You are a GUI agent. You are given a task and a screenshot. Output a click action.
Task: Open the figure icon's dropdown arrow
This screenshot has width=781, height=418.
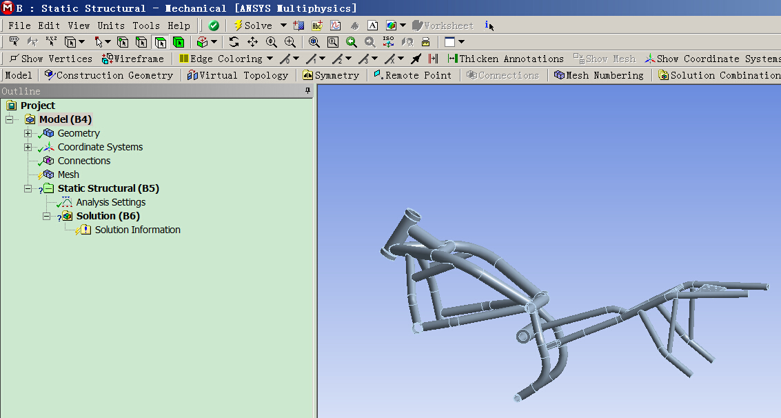coord(403,26)
